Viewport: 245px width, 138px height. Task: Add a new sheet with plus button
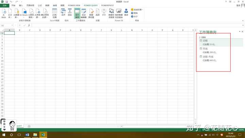point(29,126)
